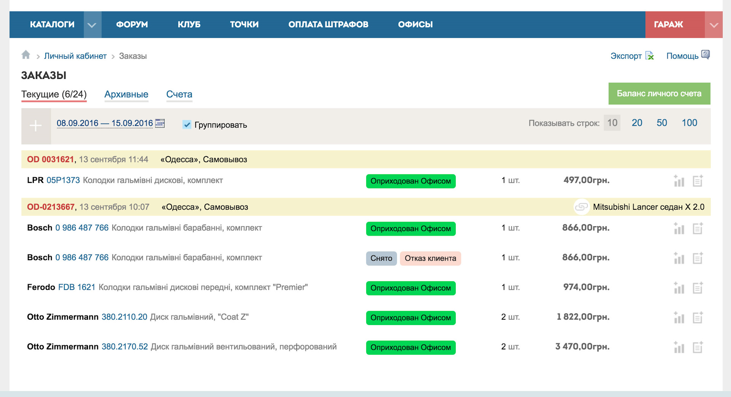Expand the ГАРАЖ dropdown arrow

713,25
